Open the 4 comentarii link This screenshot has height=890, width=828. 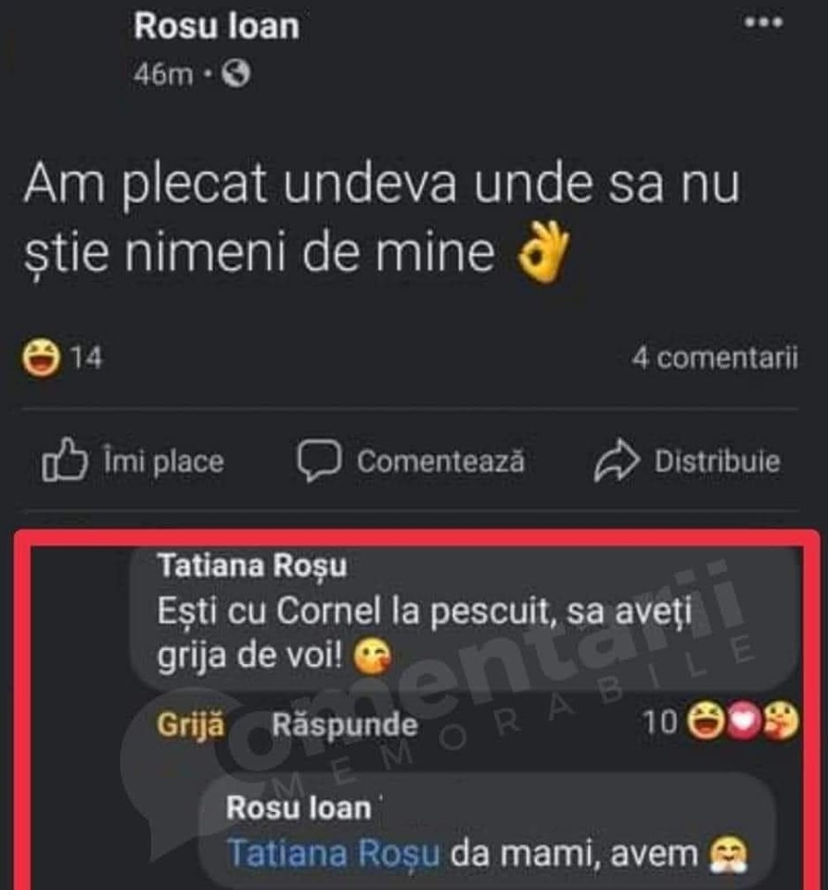tap(714, 358)
